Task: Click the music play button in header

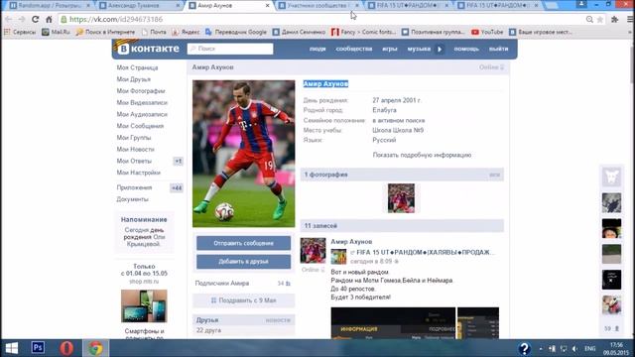Action: pyautogui.click(x=440, y=49)
